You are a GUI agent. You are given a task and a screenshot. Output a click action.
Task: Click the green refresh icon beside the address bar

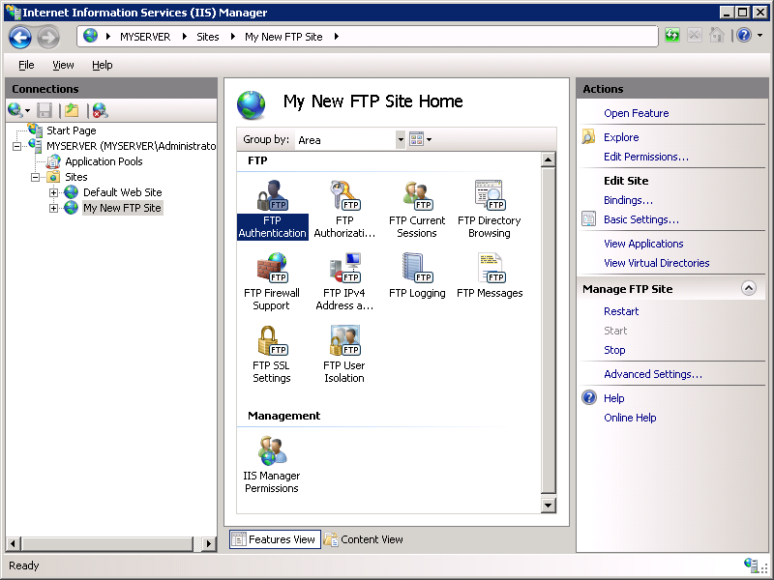click(x=671, y=34)
